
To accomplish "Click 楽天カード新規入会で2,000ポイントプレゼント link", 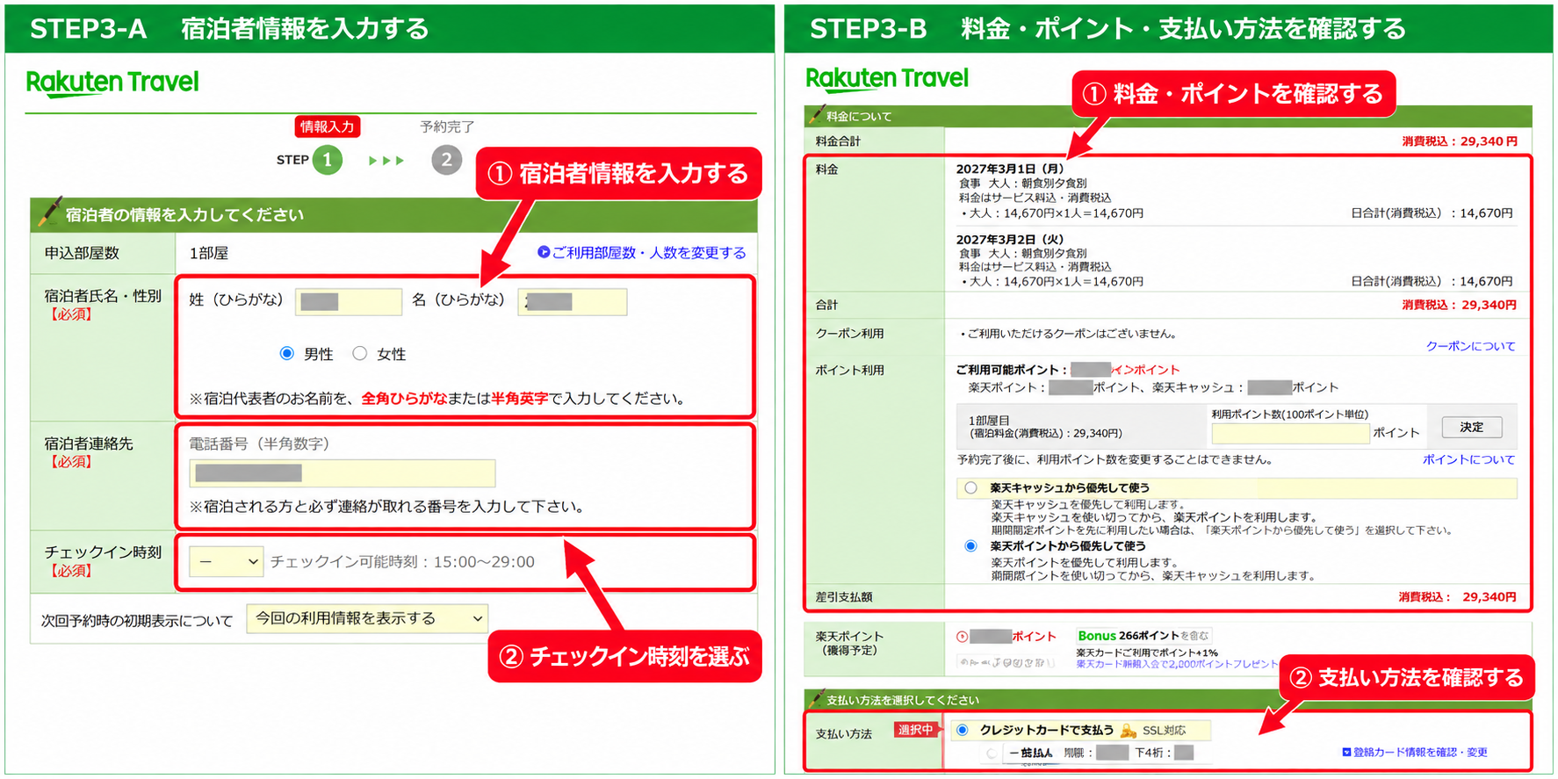I will click(x=1177, y=664).
